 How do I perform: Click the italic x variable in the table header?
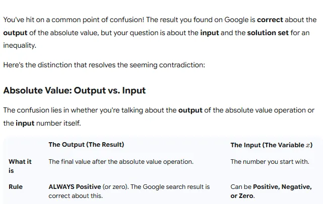coord(308,145)
